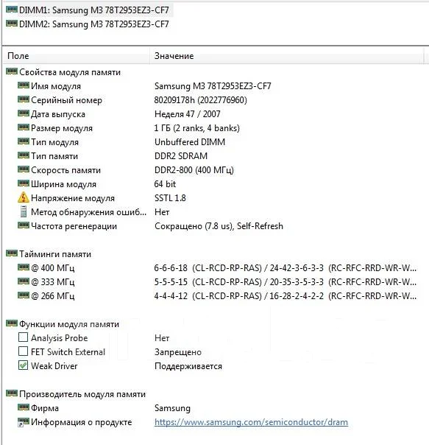The width and height of the screenshot is (429, 445).
Task: Select the Серийный номер row label
Action: coord(66,100)
